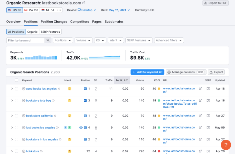
Task: Open double-arrow icon next to 'used books los angeles'
Action: tap(59, 89)
